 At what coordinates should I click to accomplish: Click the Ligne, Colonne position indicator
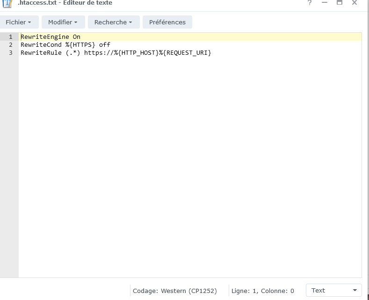(263, 291)
